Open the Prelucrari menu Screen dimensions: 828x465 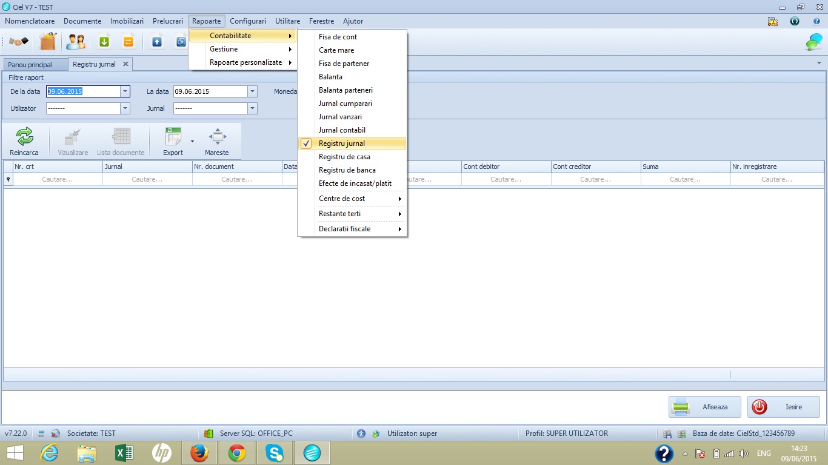(168, 21)
